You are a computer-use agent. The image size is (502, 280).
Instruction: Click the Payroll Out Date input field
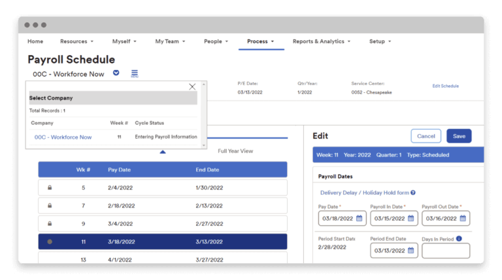tap(446, 219)
